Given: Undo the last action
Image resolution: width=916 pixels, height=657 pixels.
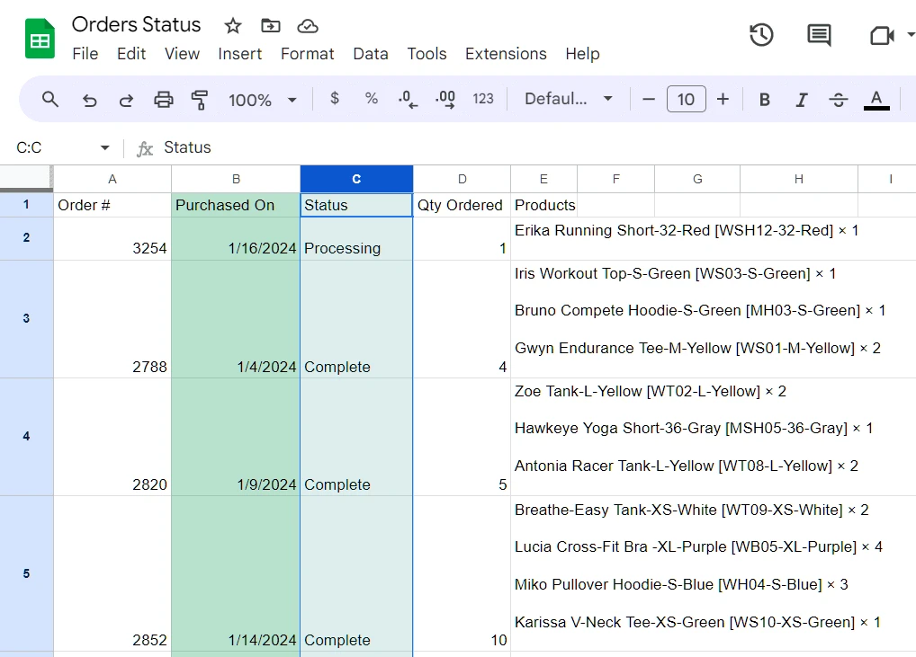Looking at the screenshot, I should click(x=89, y=99).
